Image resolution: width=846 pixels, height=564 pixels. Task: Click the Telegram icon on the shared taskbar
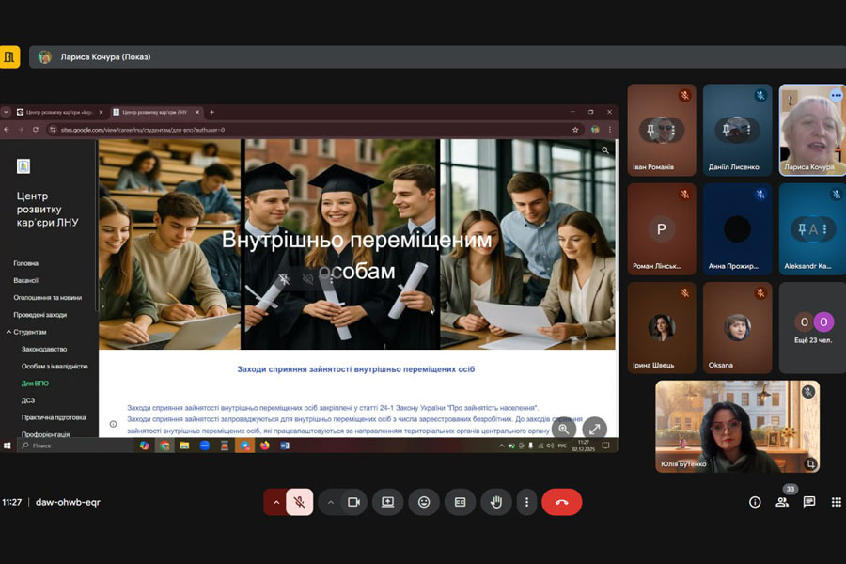pyautogui.click(x=245, y=446)
